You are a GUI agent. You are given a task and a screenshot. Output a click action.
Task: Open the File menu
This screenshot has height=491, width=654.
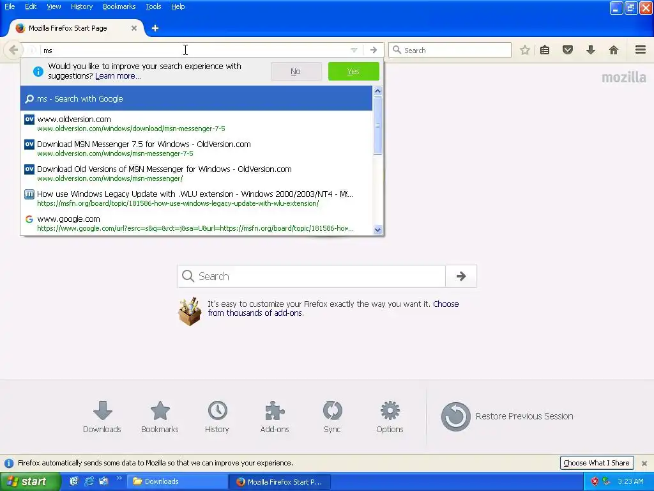tap(10, 6)
